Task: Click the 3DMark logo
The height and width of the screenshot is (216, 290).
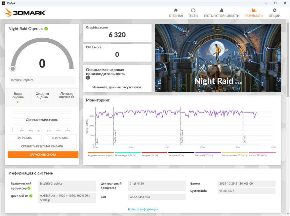Action: (x=25, y=13)
